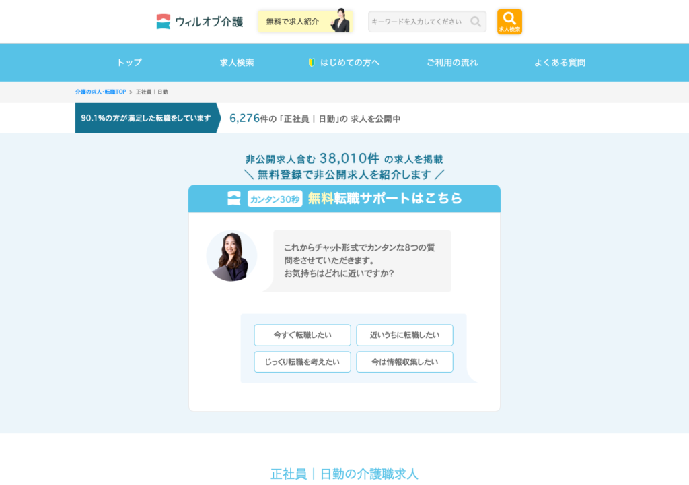Choose じっくり転職を考えたい option

point(302,362)
